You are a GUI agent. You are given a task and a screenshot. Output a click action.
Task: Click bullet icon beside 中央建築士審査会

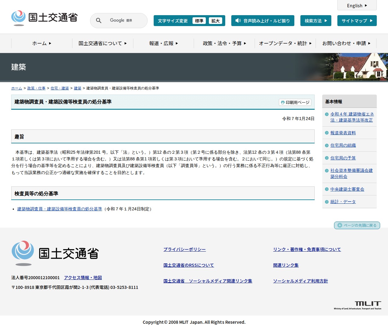(x=327, y=189)
